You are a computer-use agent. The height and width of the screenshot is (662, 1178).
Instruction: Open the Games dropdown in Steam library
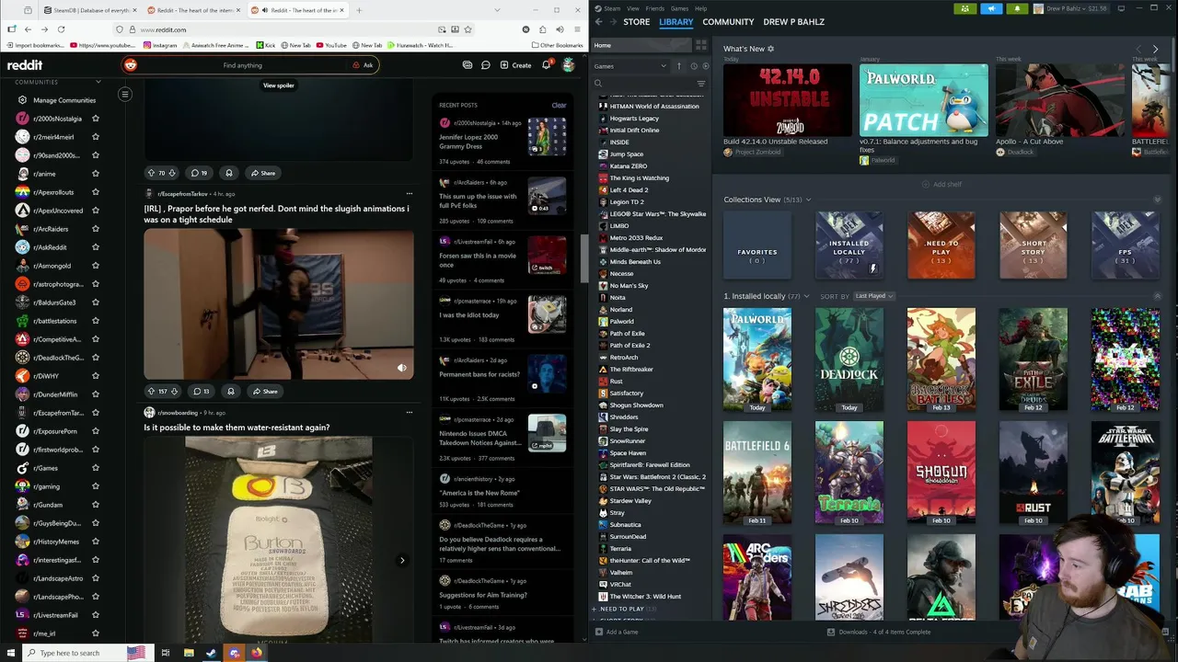(x=630, y=66)
